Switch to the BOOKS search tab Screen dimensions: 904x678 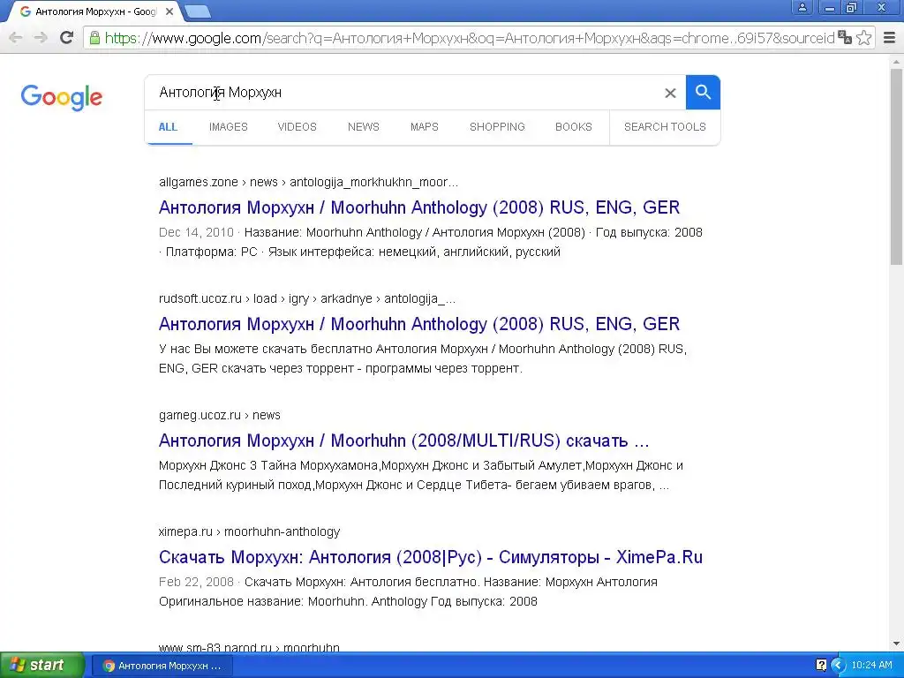pyautogui.click(x=574, y=127)
